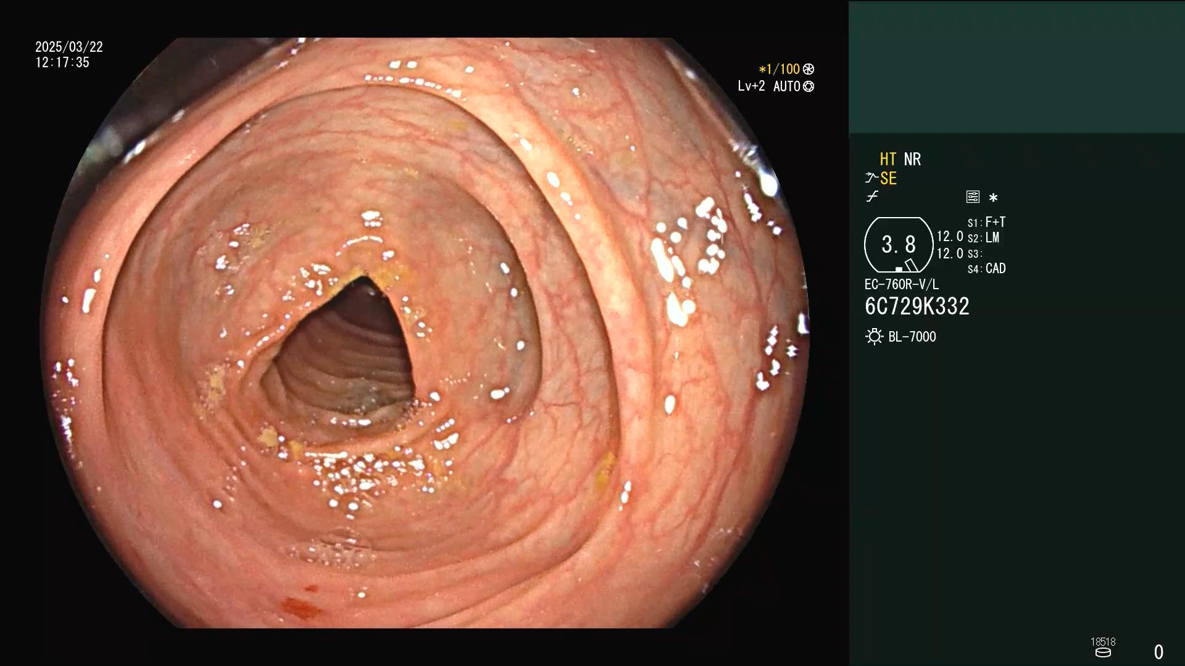This screenshot has height=666, width=1185.
Task: Click the scope tip diagram showing 3.8
Action: tap(899, 245)
